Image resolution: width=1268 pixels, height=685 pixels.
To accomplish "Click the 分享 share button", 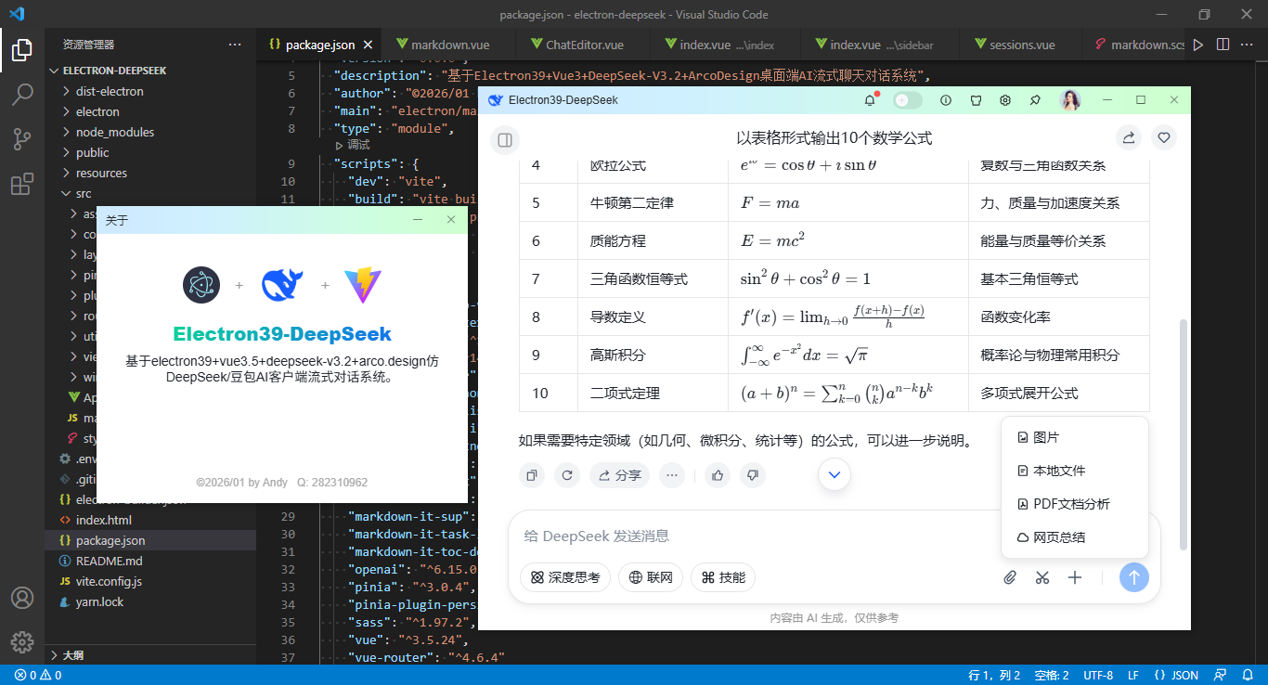I will tap(617, 474).
